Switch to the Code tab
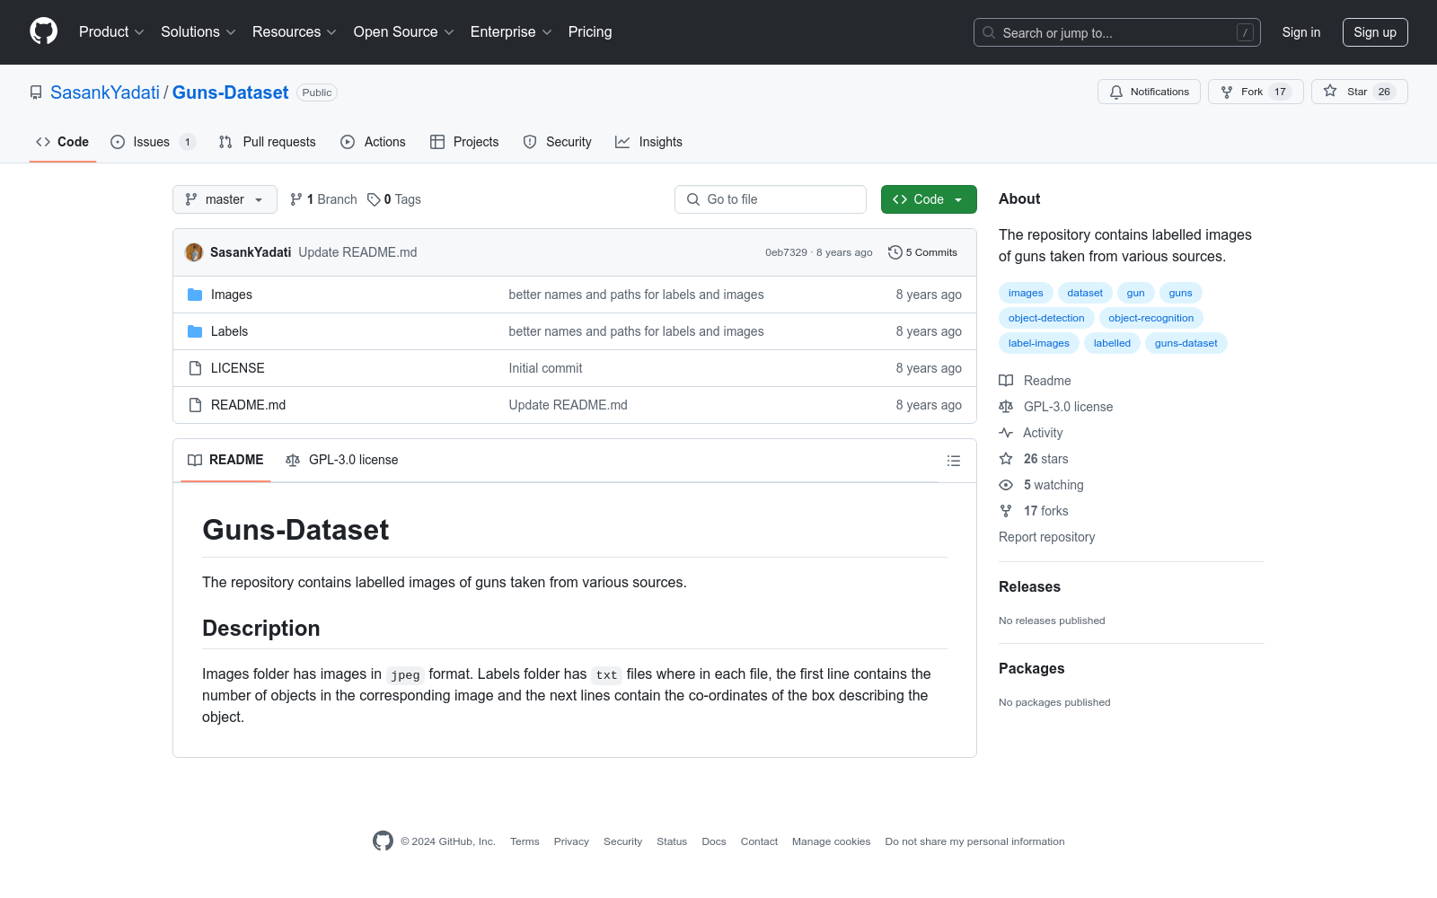Viewport: 1437px width, 898px height. pos(63,142)
